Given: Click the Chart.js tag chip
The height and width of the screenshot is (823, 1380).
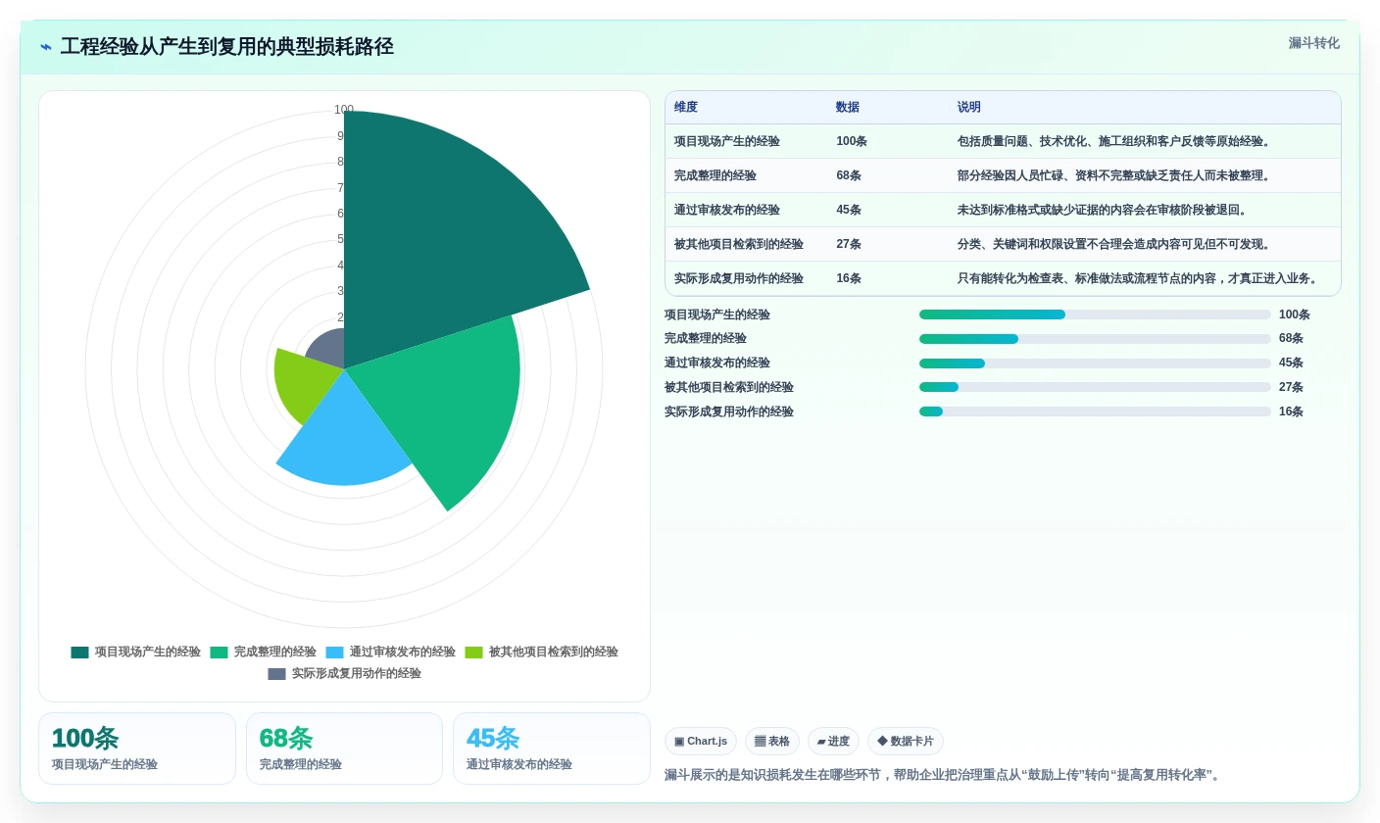Looking at the screenshot, I should (701, 742).
